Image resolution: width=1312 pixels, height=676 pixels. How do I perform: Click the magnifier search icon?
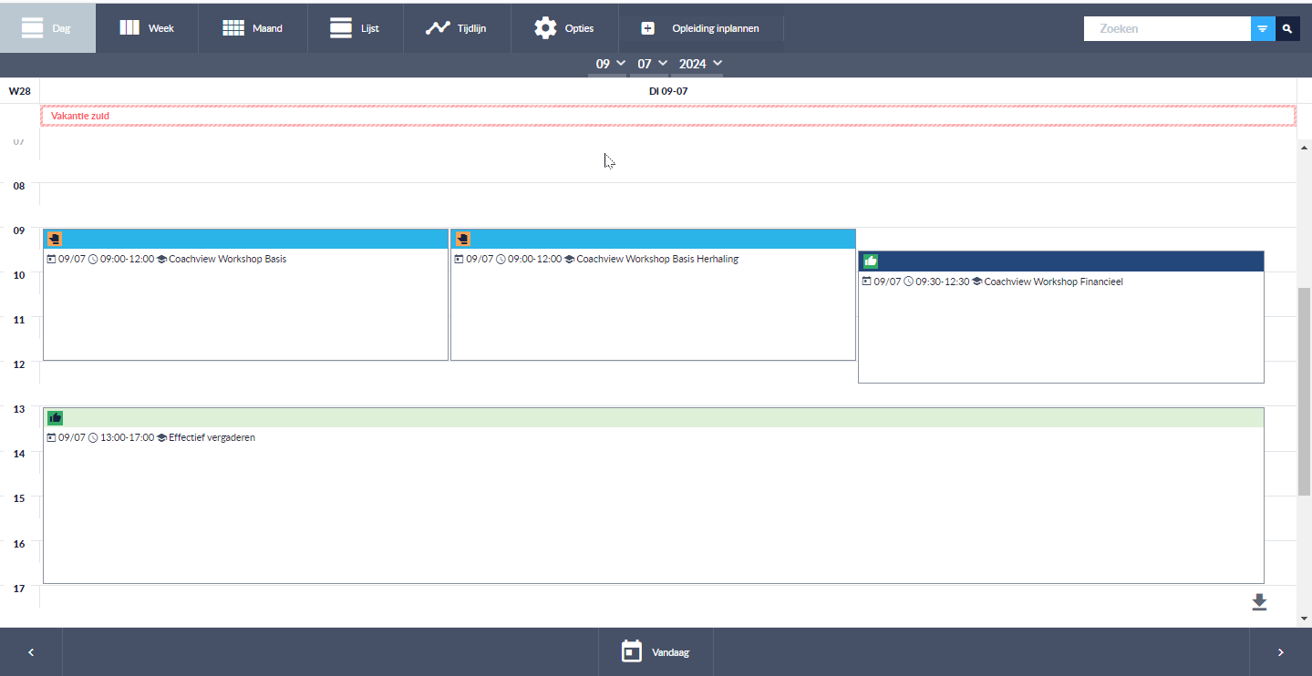click(x=1287, y=29)
